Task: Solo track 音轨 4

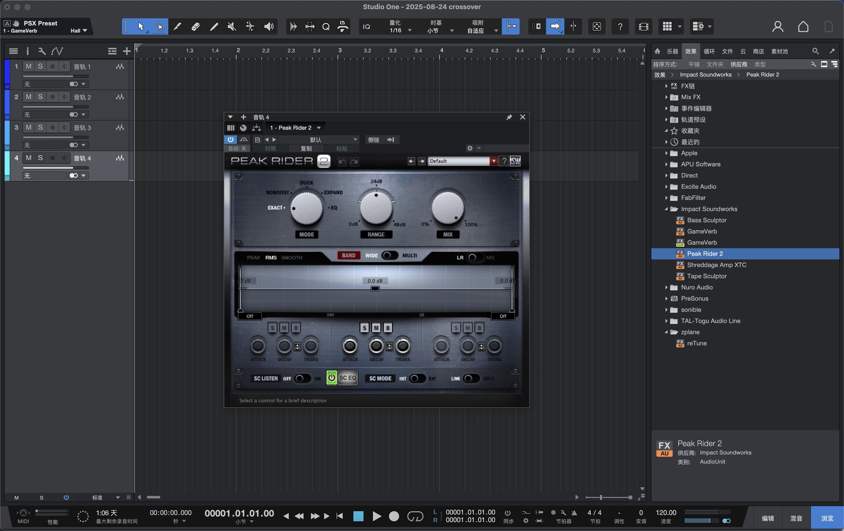Action: coord(40,158)
